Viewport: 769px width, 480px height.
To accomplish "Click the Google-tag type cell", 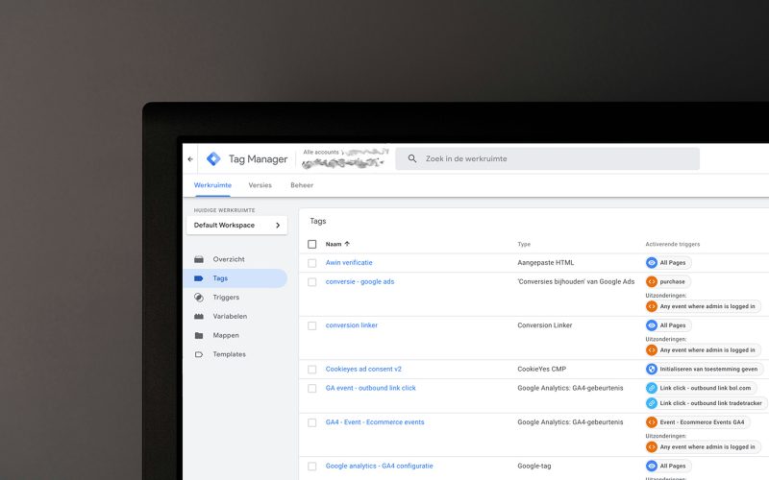I will coord(534,466).
